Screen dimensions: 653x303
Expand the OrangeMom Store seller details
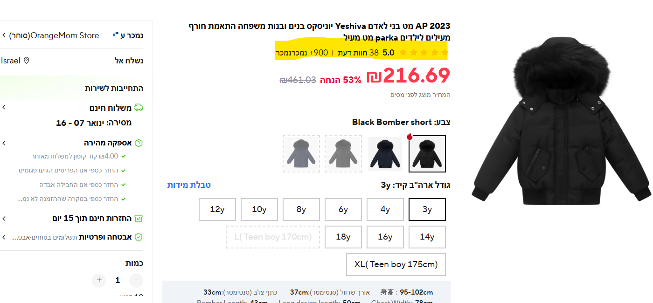[4, 35]
